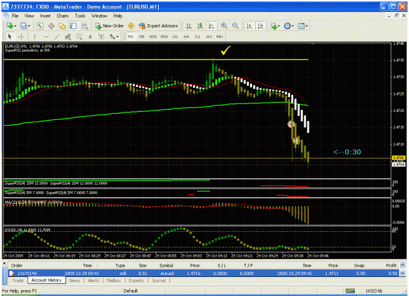Select the H4 timeframe button
Viewport: 409px width, 296px height.
[x=186, y=37]
